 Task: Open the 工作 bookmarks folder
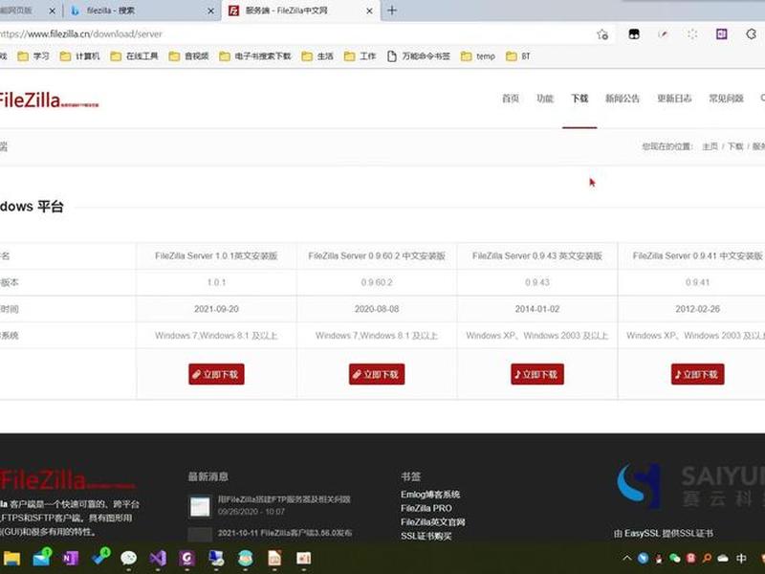(361, 56)
